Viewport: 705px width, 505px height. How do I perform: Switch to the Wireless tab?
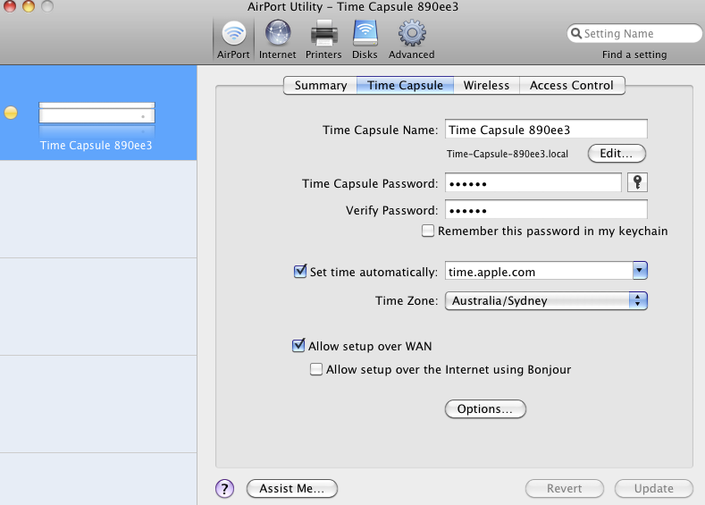click(x=486, y=86)
